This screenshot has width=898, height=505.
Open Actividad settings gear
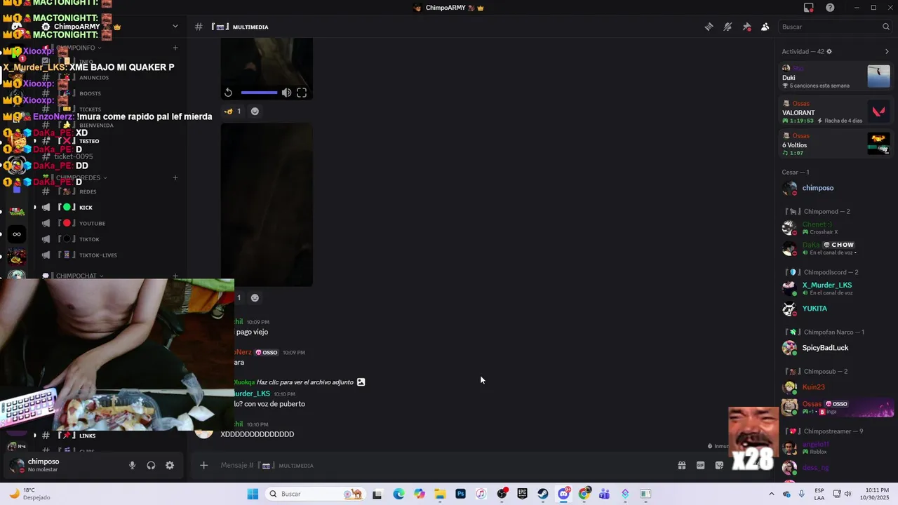point(829,51)
